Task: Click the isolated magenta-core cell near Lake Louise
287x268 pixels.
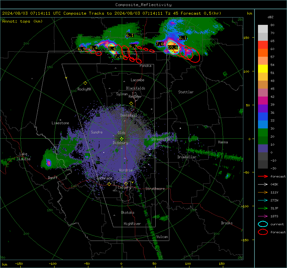Action: pos(49,163)
